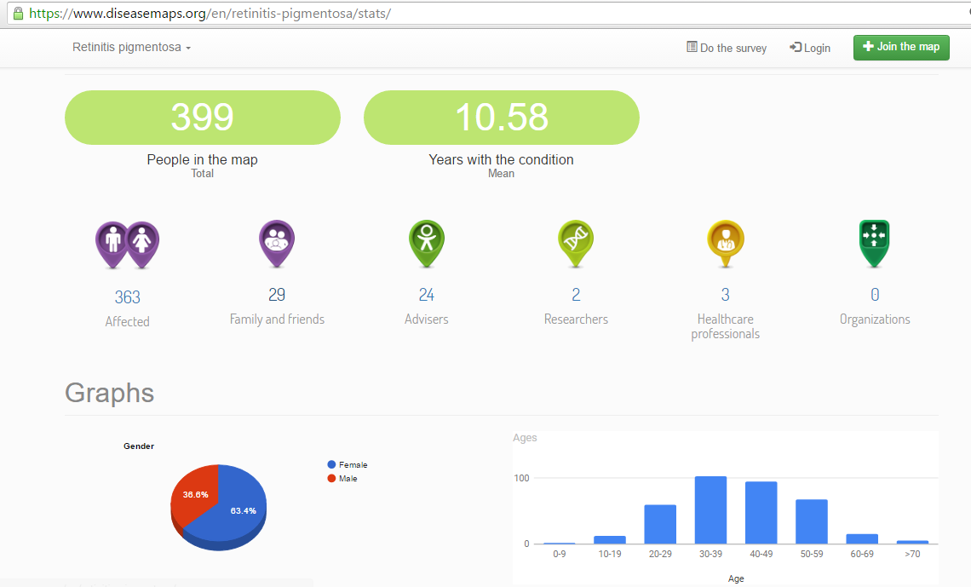Click the 0-9 age bar

pos(560,543)
